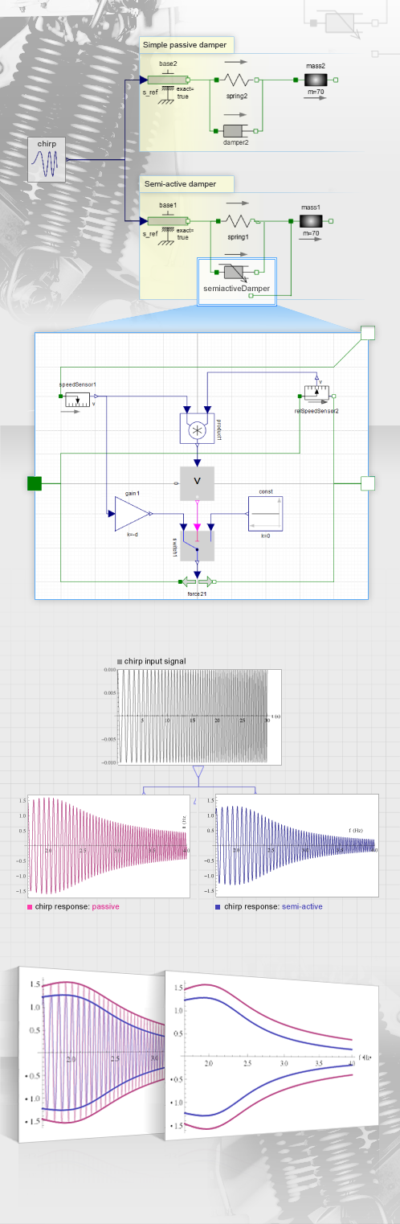Click the filled green flange connector
Image resolution: width=400 pixels, height=1224 pixels.
[x=35, y=483]
